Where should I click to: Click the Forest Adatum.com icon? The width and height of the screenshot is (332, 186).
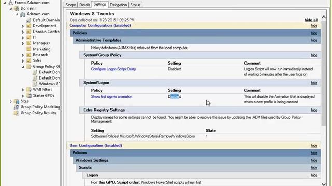pos(10,3)
